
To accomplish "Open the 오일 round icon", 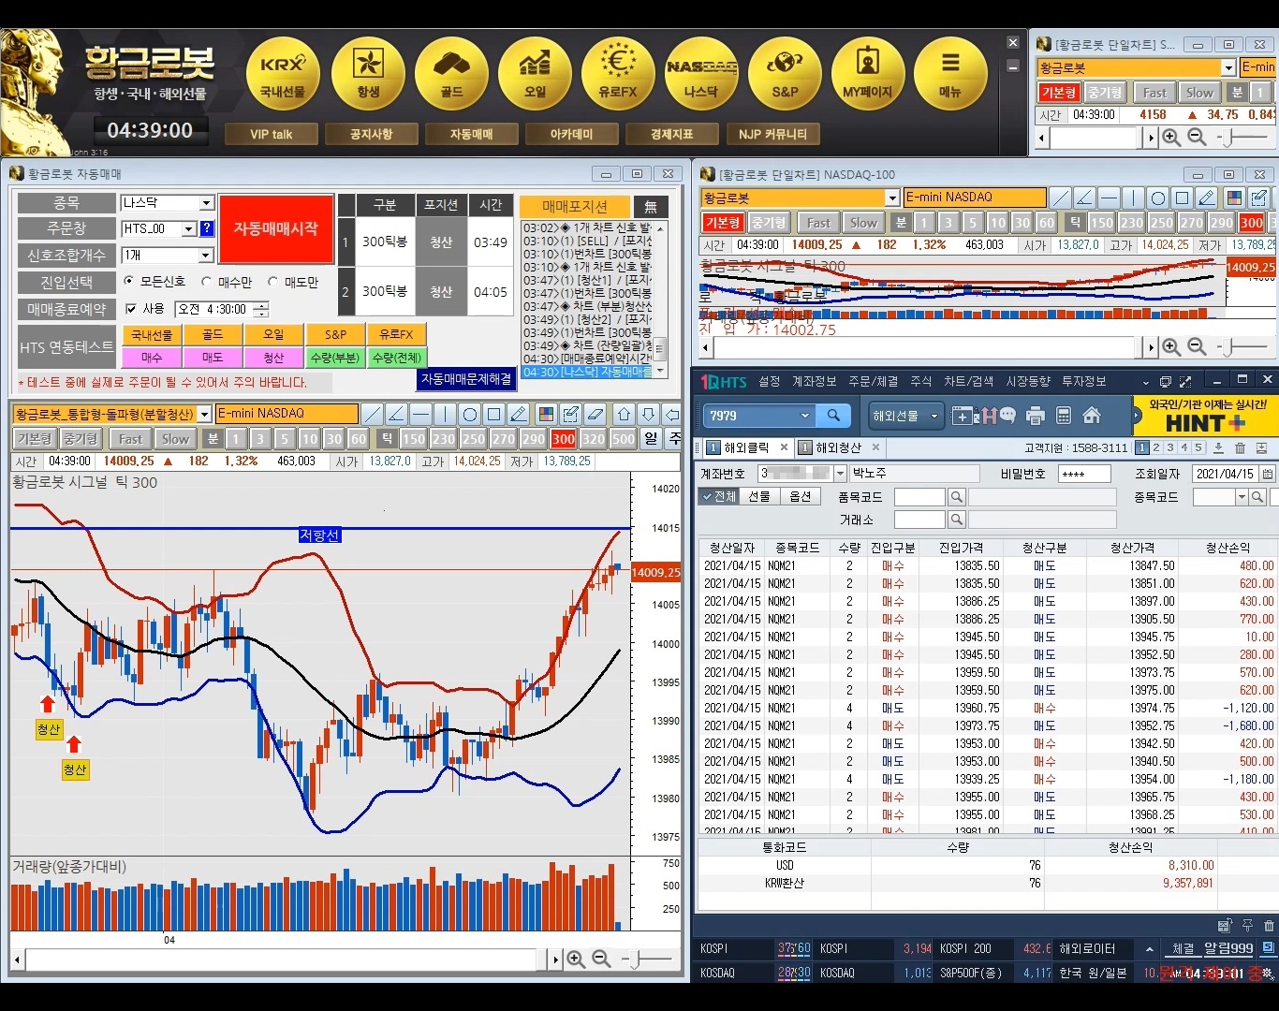I will (x=535, y=74).
